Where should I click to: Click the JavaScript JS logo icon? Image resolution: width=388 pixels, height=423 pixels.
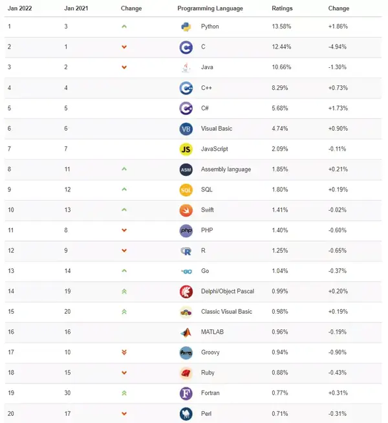click(x=186, y=149)
